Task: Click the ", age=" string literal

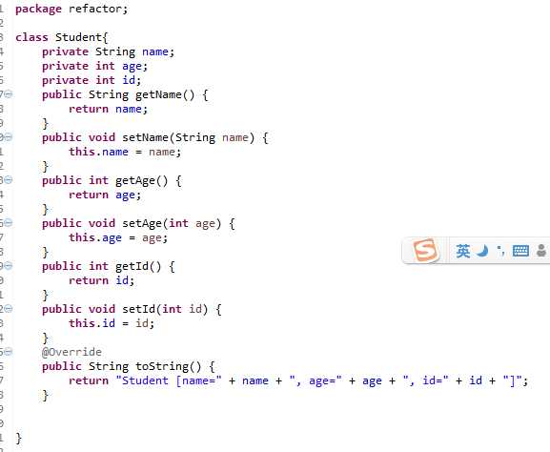Action: click(316, 380)
